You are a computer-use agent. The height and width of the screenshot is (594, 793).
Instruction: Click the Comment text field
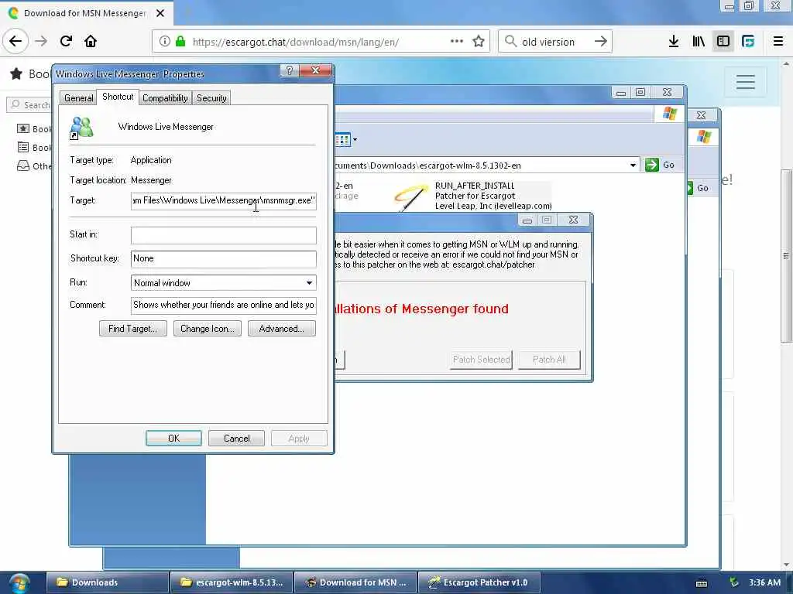223,305
